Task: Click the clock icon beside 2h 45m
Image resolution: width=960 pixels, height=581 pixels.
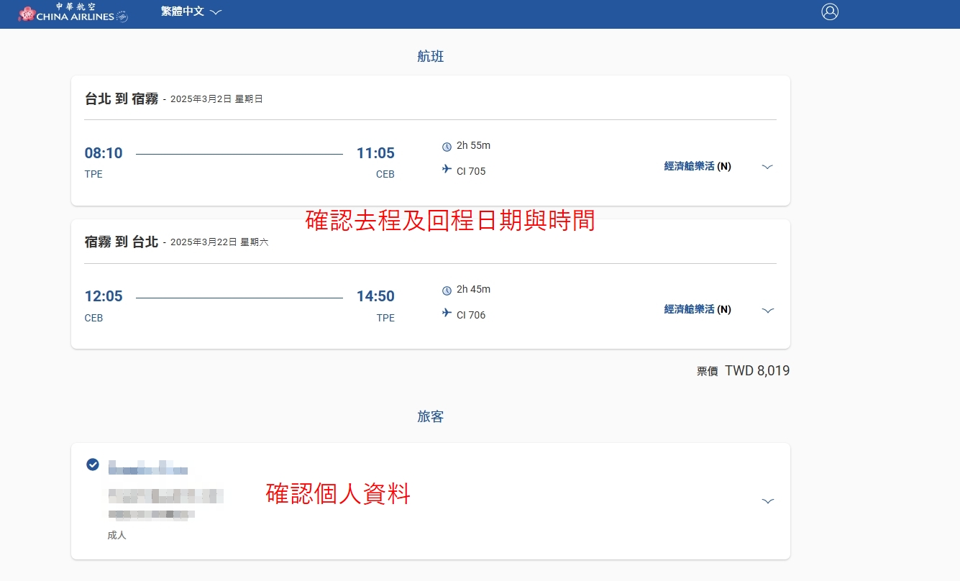Action: pyautogui.click(x=447, y=290)
